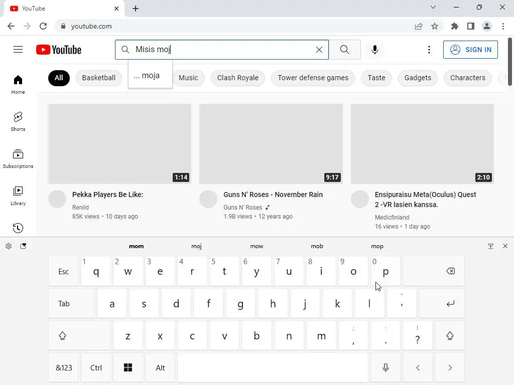The image size is (514, 385).
Task: Tap the spacebar on keyboard
Action: point(273,367)
